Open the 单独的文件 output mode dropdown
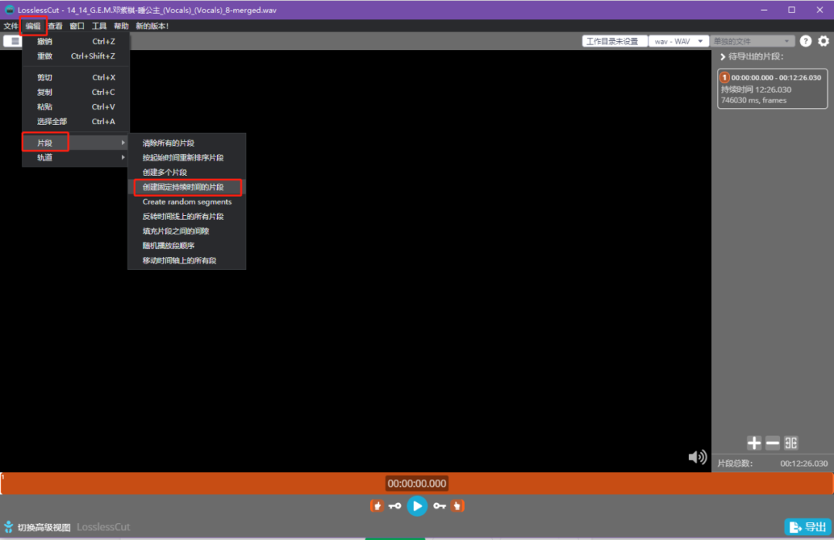Viewport: 834px width, 540px height. [752, 41]
